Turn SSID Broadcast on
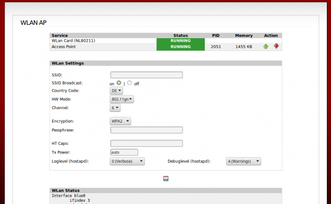 tap(119, 83)
